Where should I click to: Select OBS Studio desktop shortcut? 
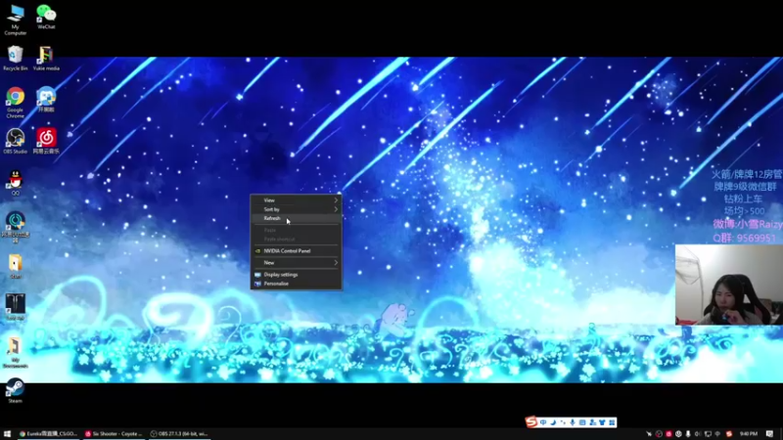click(x=15, y=141)
